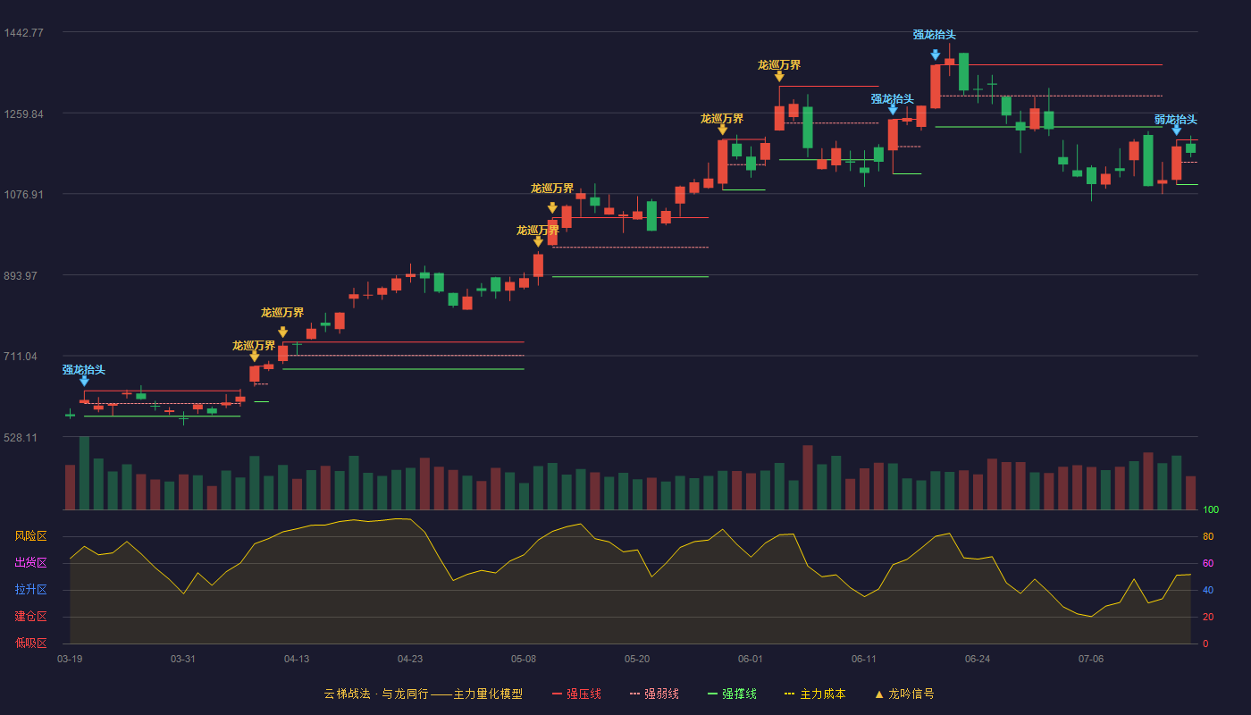This screenshot has width=1251, height=715.
Task: Click the 04-23 date label
Action: (410, 659)
